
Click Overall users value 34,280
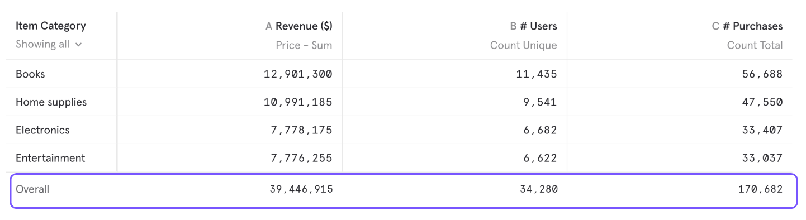coord(539,189)
